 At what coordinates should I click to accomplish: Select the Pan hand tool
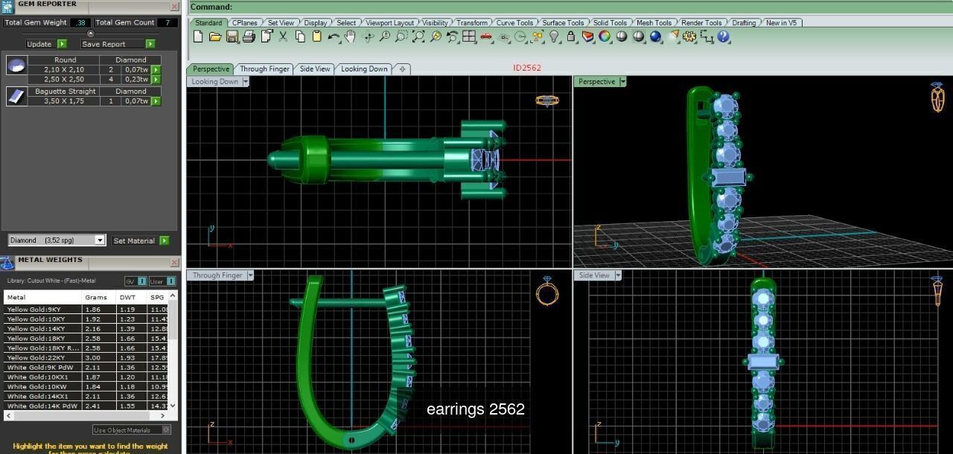point(350,36)
